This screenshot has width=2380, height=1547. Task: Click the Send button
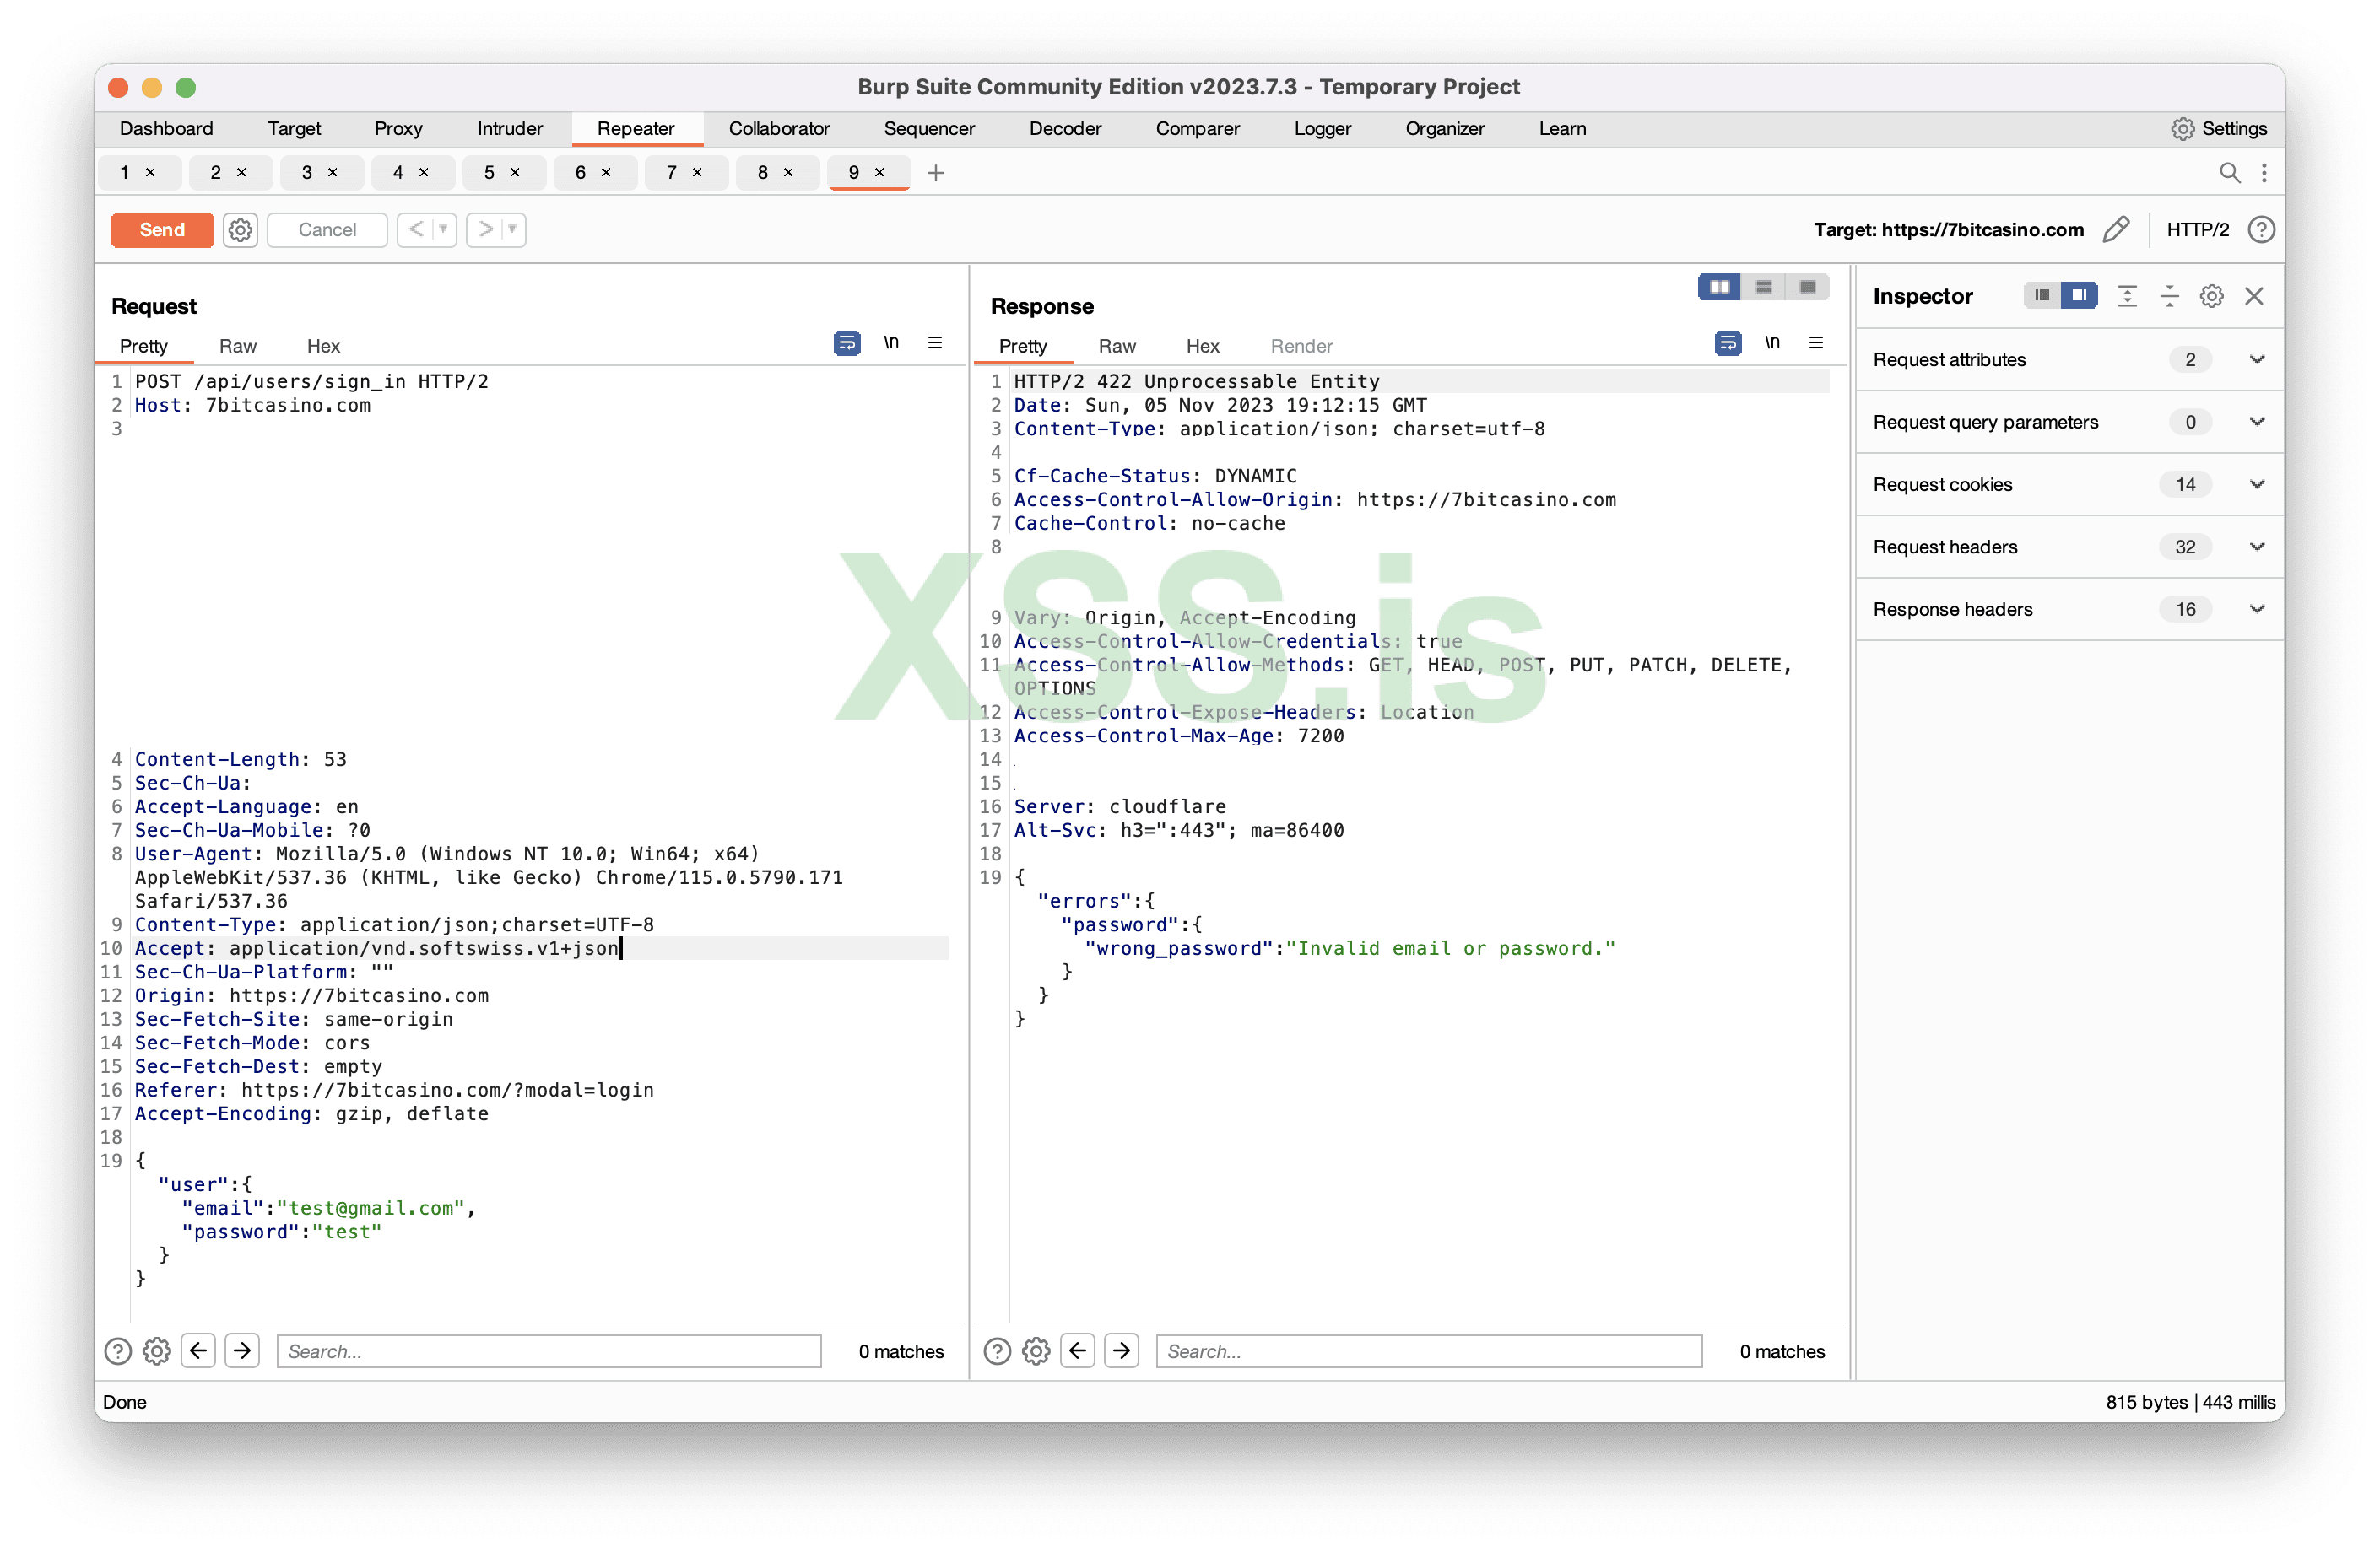coord(162,229)
